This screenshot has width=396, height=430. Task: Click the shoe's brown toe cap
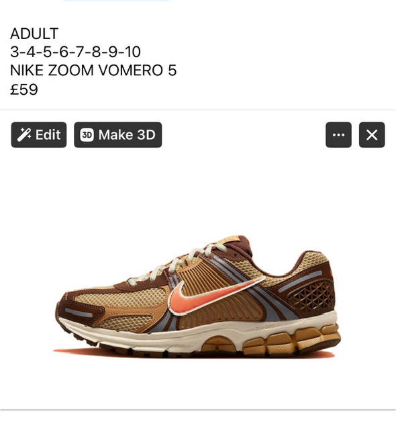click(x=78, y=308)
